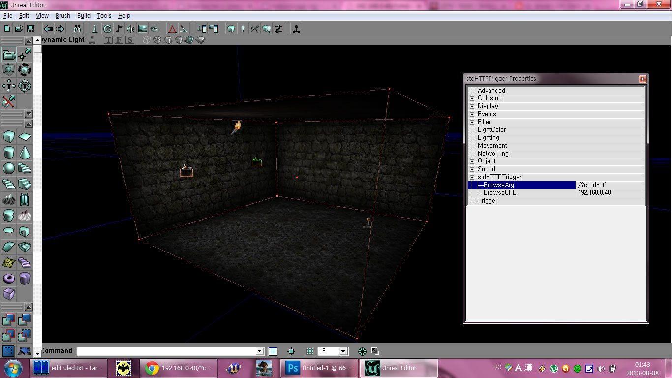Viewport: 672px width, 378px height.
Task: Click the Build Options sliders icon
Action: pyautogui.click(x=278, y=29)
